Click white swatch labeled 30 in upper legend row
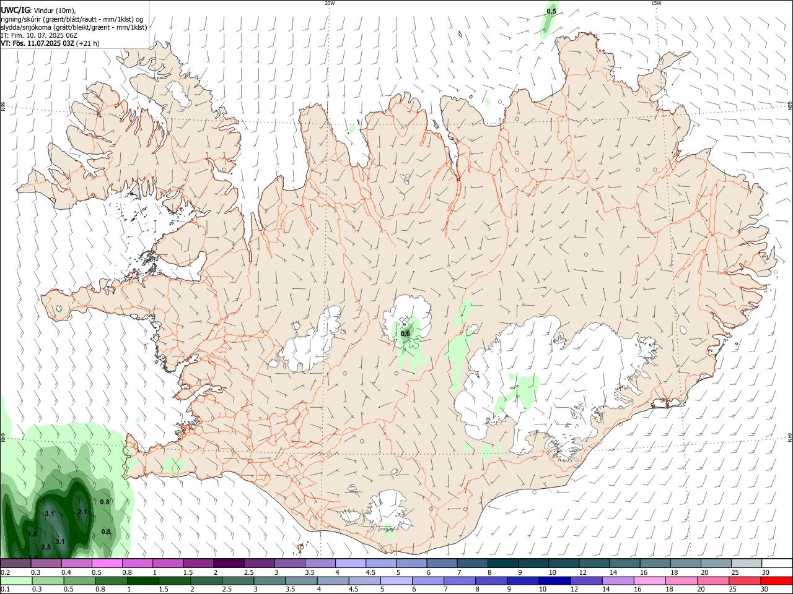Screen dimensions: 793x594 (x=776, y=563)
